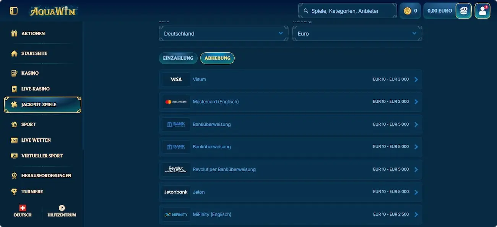Click the Sport soccer ball icon
The height and width of the screenshot is (227, 497).
coord(14,125)
